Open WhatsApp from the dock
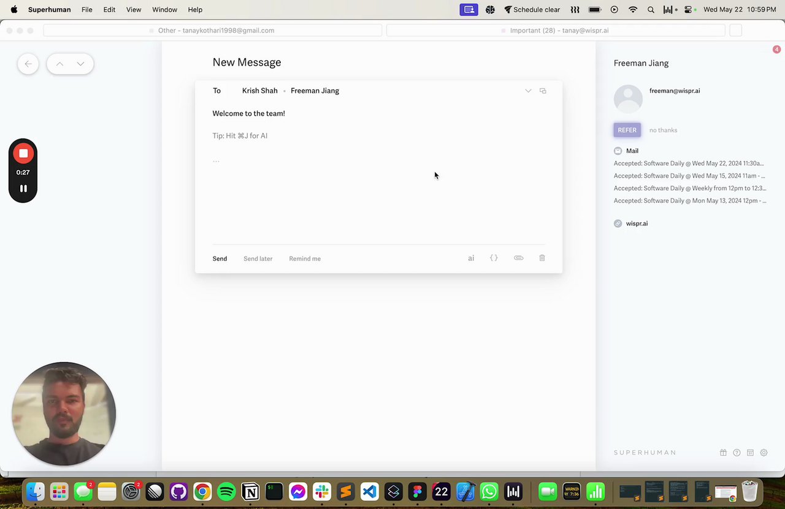Image resolution: width=785 pixels, height=509 pixels. pos(489,491)
